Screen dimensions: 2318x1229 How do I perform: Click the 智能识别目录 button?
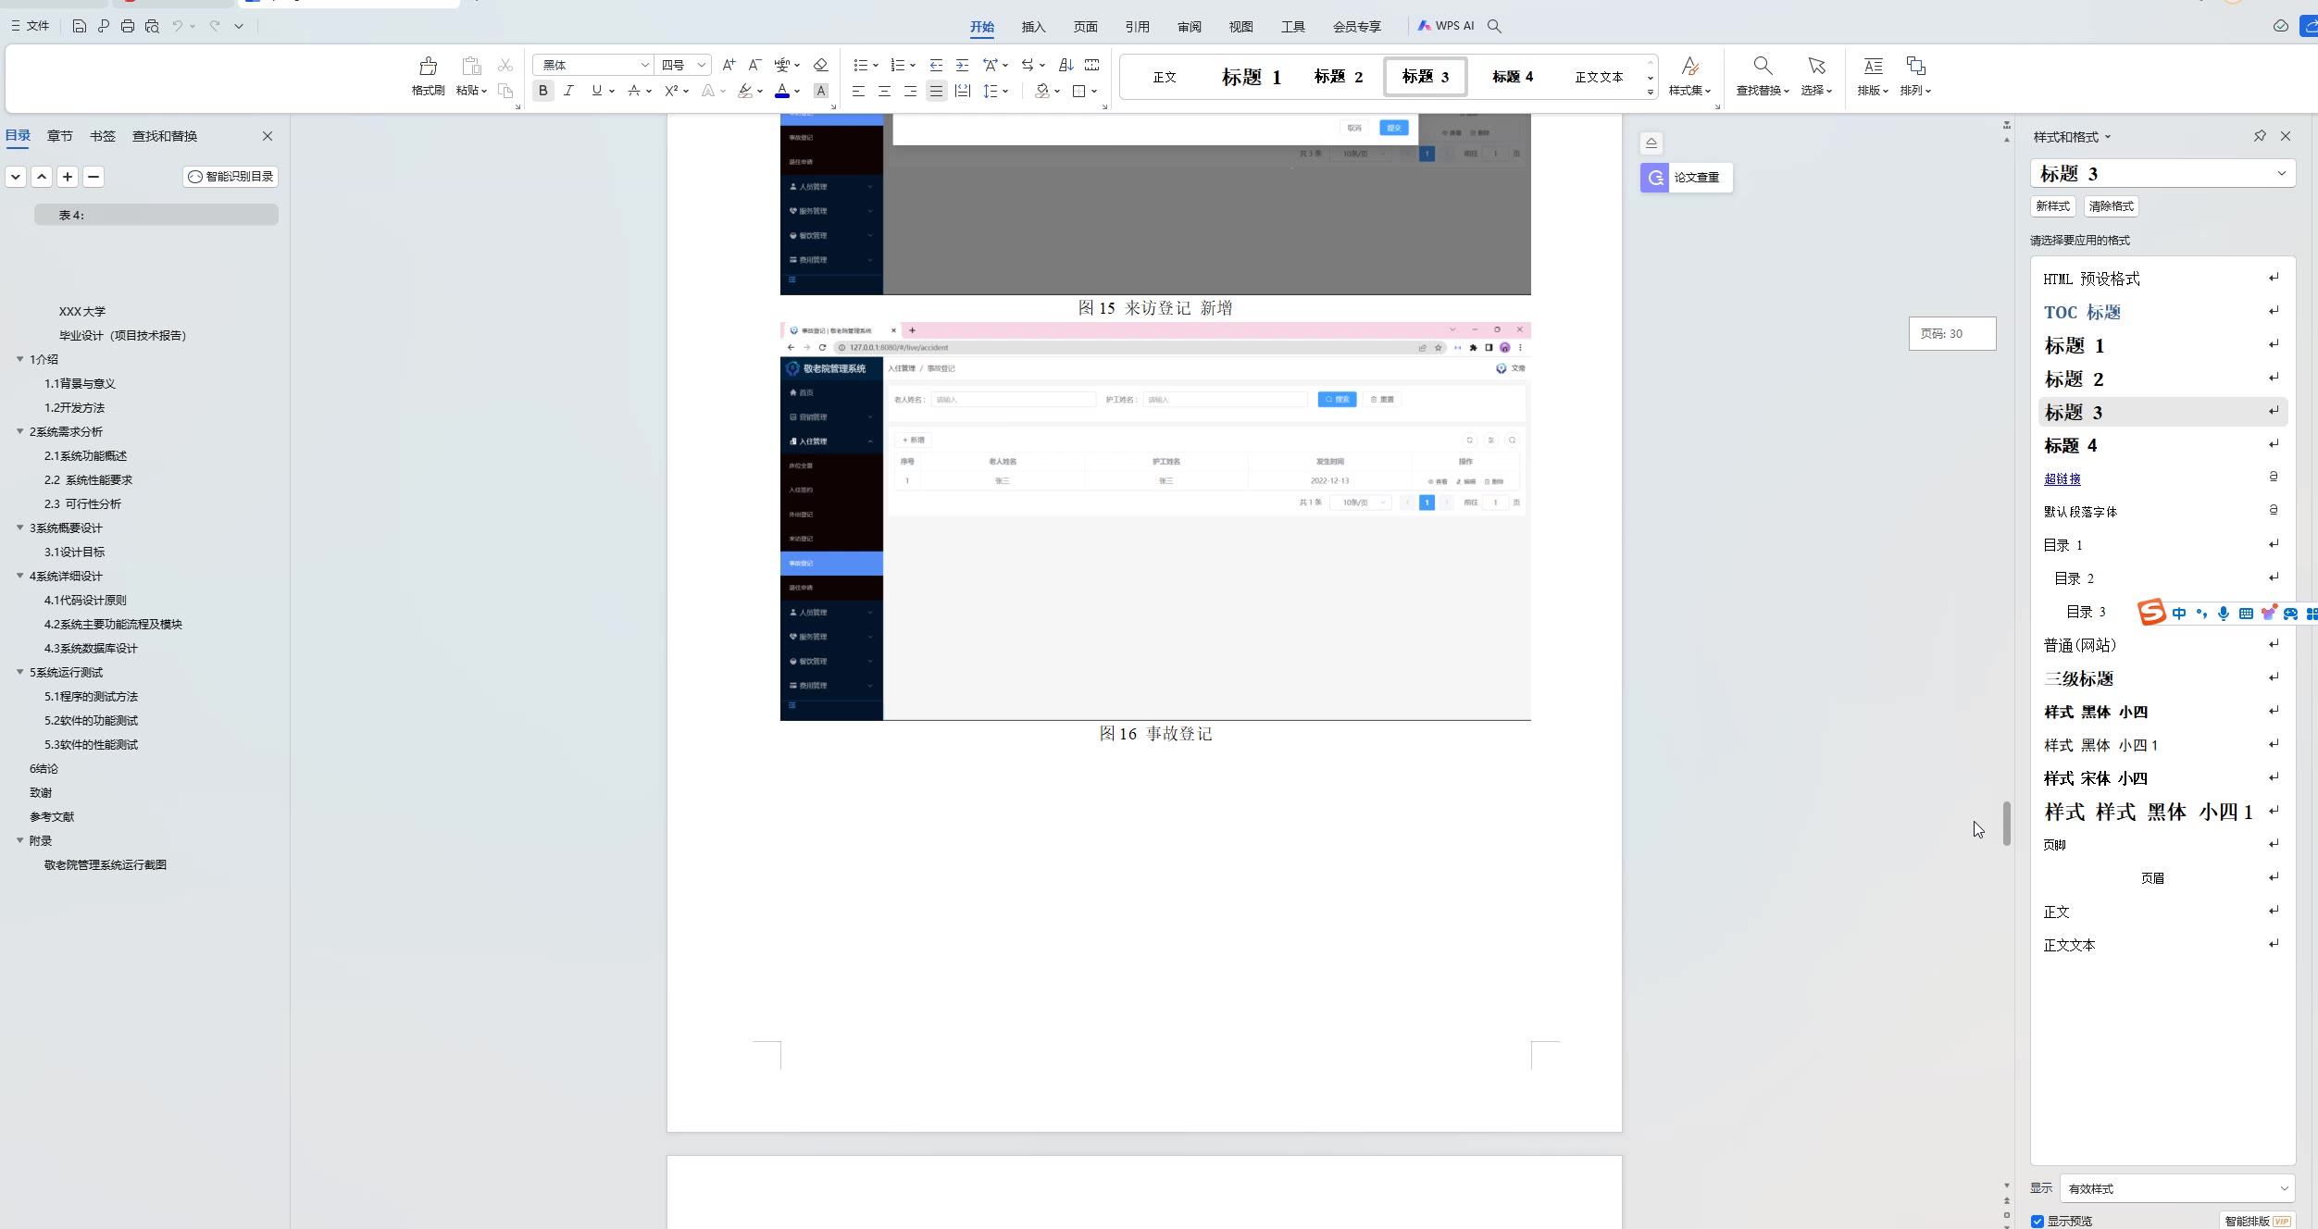[x=231, y=177]
